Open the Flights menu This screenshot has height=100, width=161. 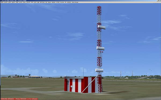(x=2, y=2)
